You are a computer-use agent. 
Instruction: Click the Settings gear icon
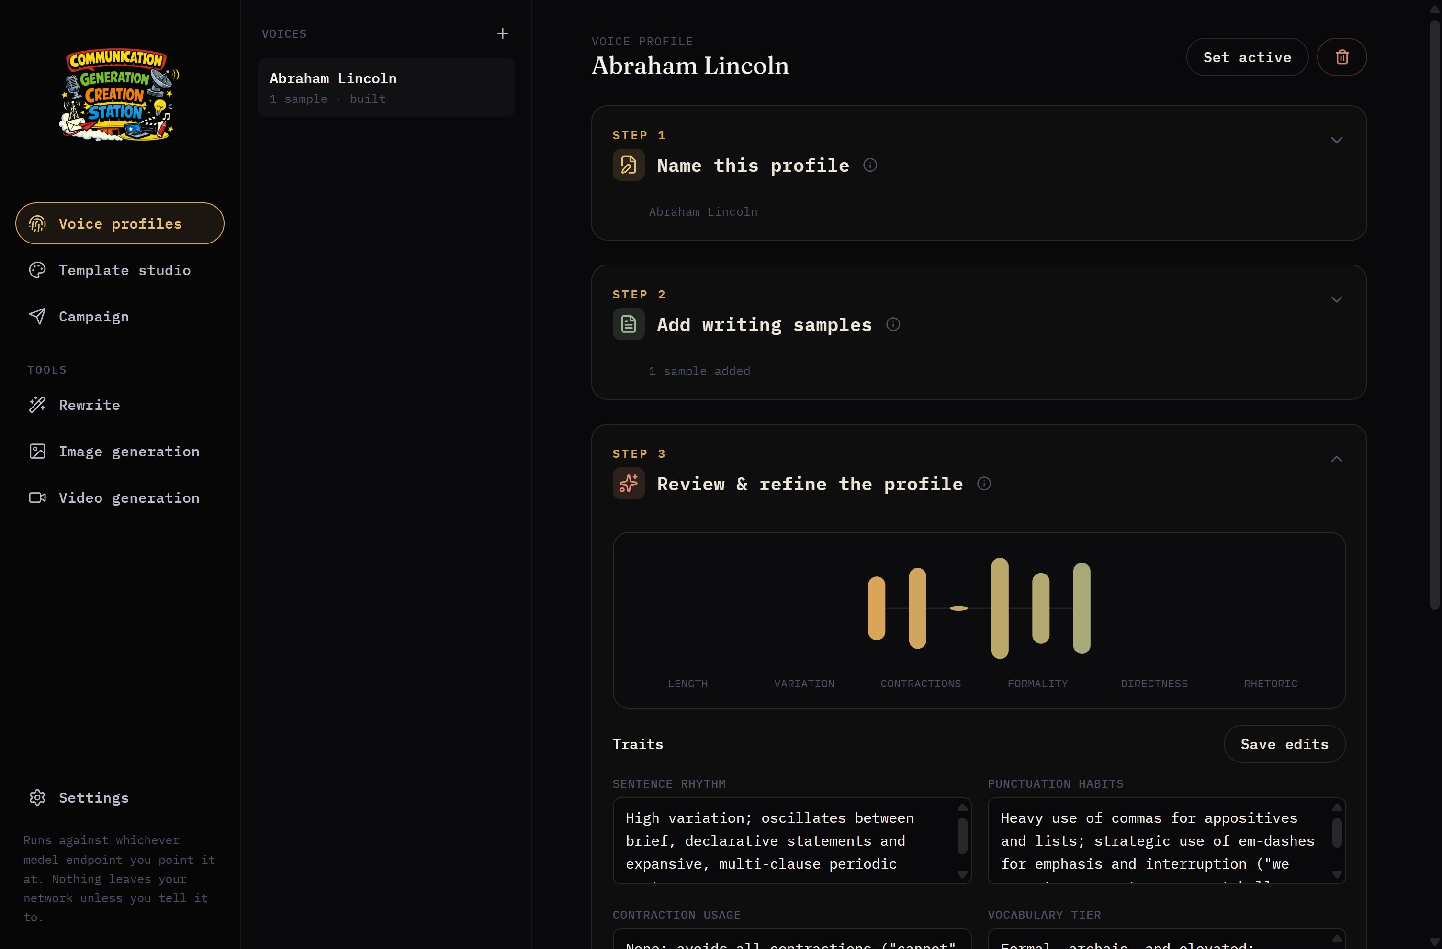[x=37, y=797]
